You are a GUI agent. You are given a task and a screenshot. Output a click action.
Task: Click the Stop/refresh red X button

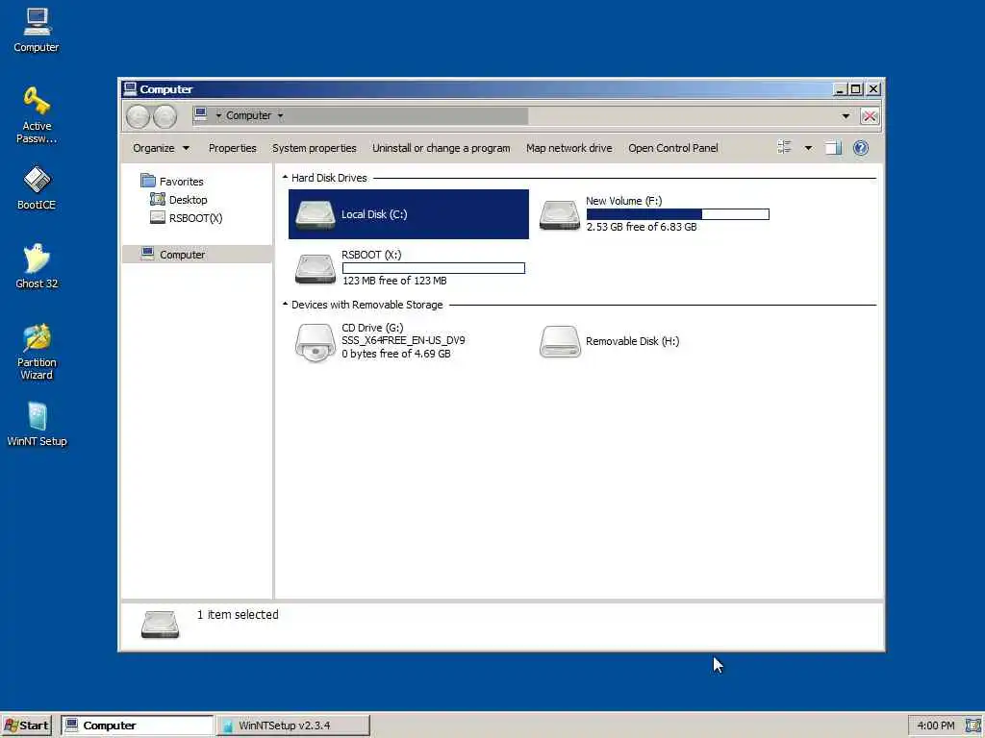click(870, 116)
